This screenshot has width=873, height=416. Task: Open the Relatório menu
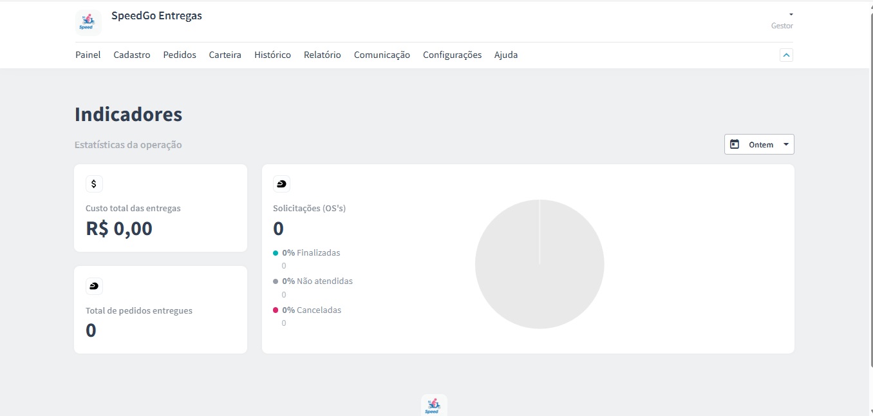(x=323, y=55)
